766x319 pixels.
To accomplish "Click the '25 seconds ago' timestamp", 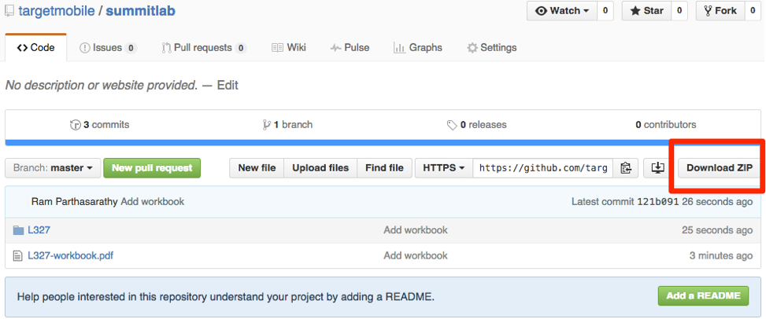I will point(717,230).
